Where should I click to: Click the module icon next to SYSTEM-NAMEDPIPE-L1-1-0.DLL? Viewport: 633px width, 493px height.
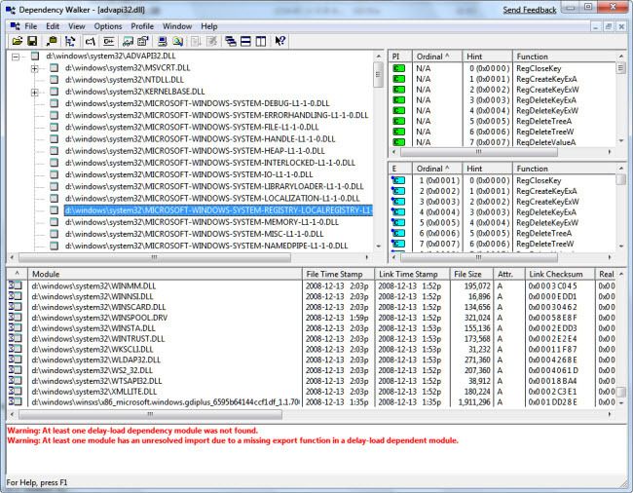point(55,246)
